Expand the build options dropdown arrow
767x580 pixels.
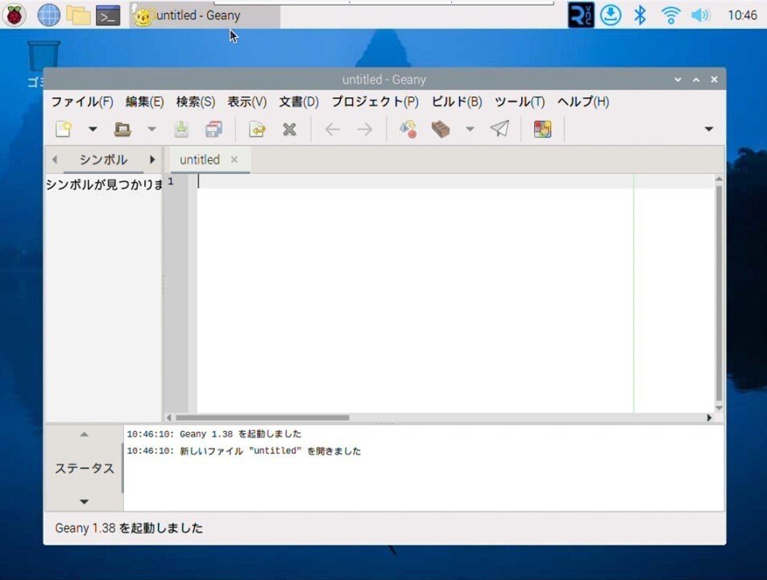click(470, 130)
